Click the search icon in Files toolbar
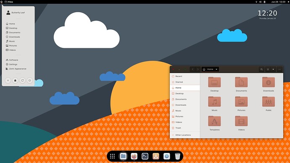Viewport: 290px width, 163px height. pyautogui.click(x=261, y=69)
